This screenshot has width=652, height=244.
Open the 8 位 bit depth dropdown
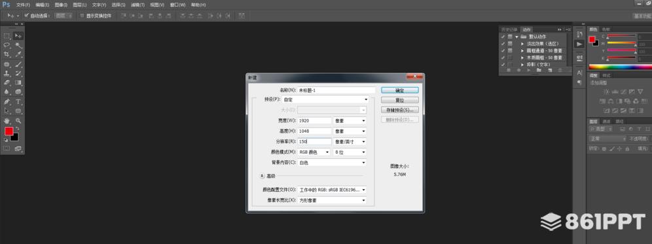point(350,152)
